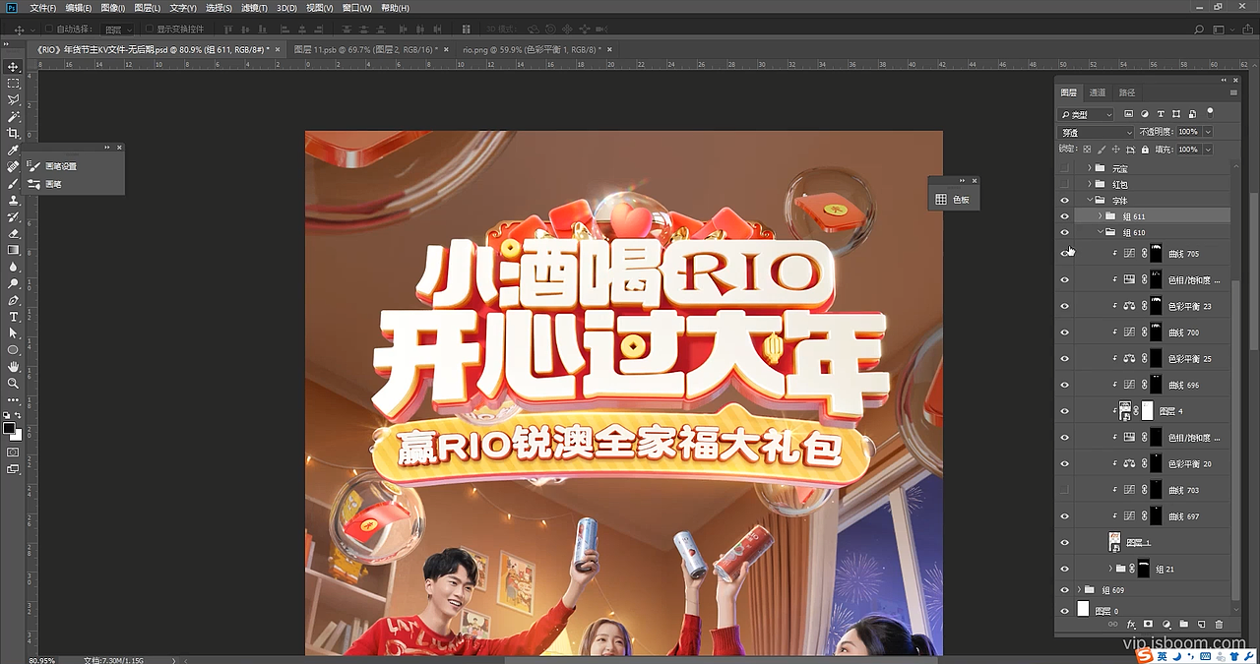This screenshot has width=1260, height=664.
Task: Switch to the 通道 tab
Action: [1098, 92]
